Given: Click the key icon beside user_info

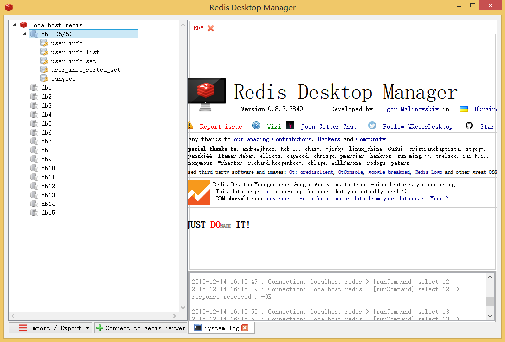Looking at the screenshot, I should click(44, 43).
